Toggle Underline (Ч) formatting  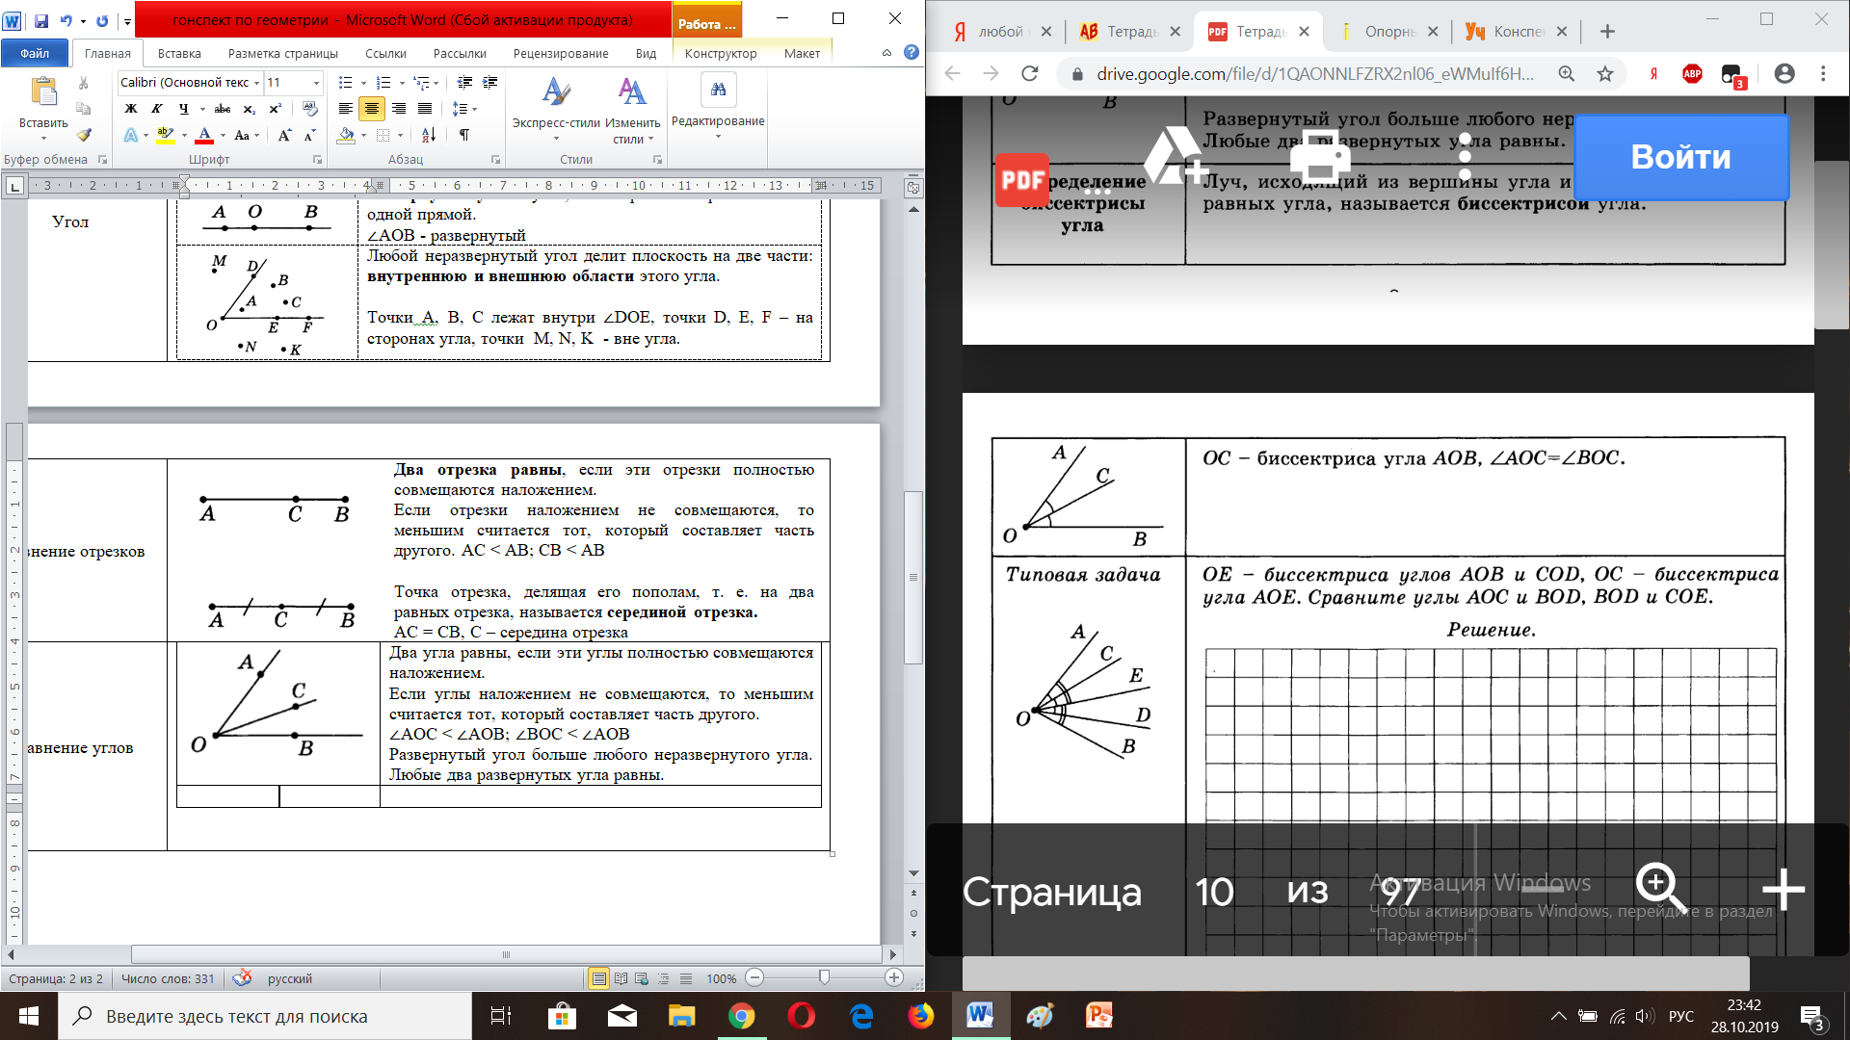tap(183, 109)
